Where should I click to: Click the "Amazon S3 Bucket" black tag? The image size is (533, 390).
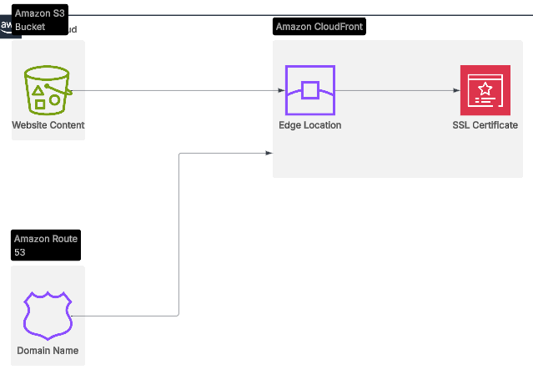[40, 20]
